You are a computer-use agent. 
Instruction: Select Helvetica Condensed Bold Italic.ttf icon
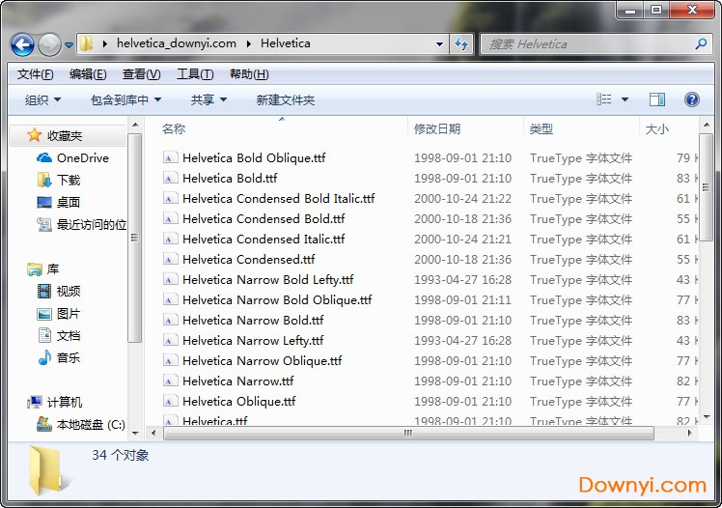pos(170,198)
